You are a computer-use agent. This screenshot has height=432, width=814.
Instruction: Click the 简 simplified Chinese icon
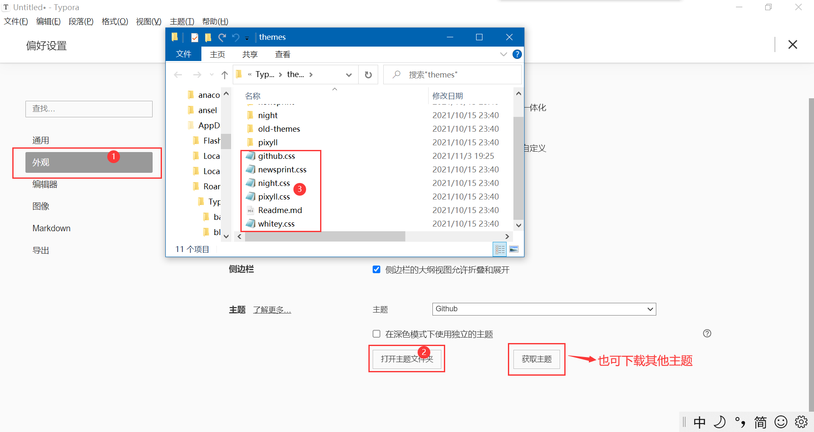(x=760, y=422)
